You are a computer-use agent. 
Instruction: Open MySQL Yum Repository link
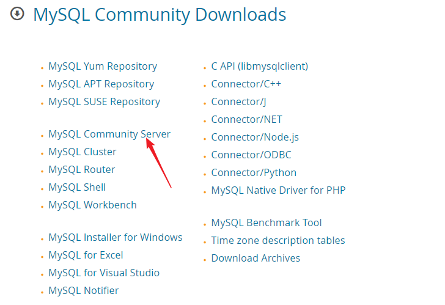(103, 67)
